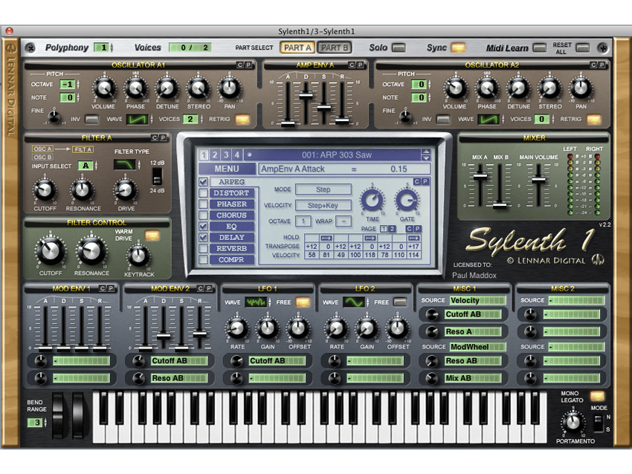
Task: Click the Filter Control Resonance knob
Action: pos(91,250)
